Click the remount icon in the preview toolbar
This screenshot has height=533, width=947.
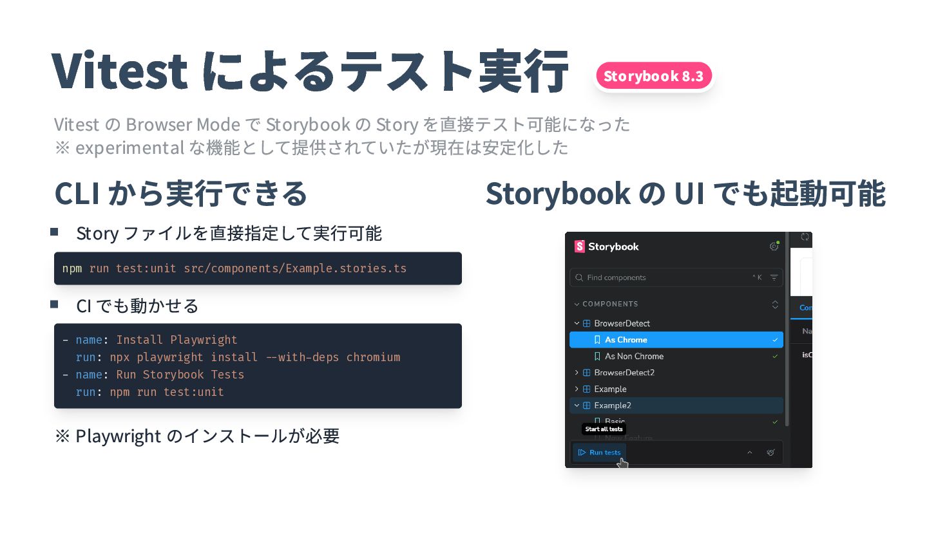pyautogui.click(x=805, y=237)
